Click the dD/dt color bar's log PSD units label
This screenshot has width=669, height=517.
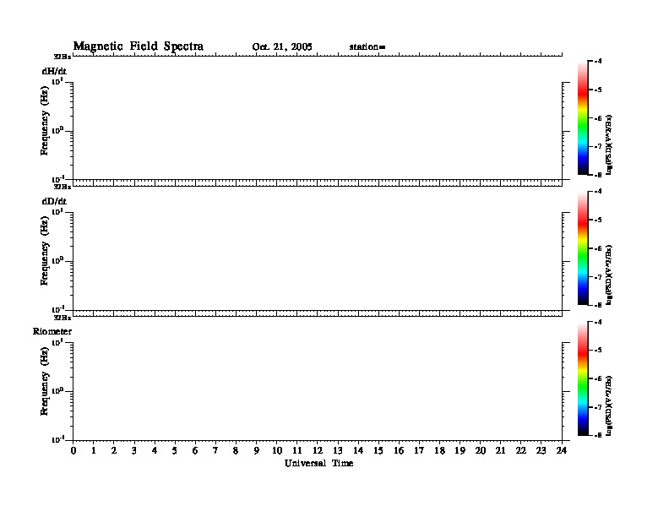tap(609, 275)
